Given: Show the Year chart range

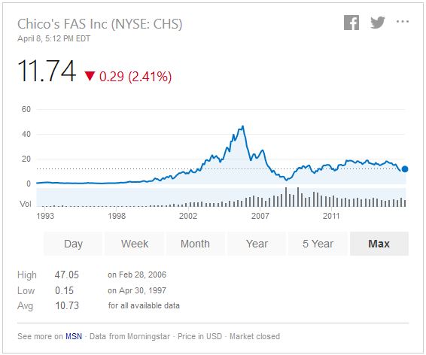Looking at the screenshot, I should 257,244.
